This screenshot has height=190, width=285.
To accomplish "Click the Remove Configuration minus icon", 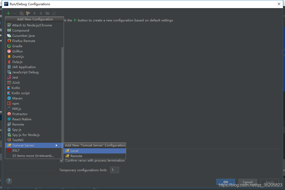I will pos(15,13).
